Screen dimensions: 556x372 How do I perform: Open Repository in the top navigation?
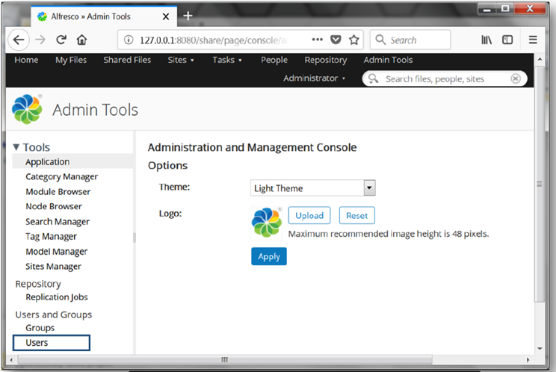pos(325,61)
